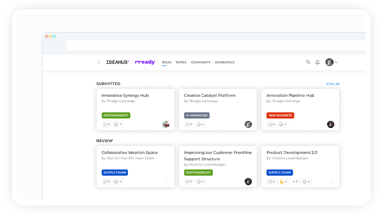Click avatar on Creative Catalyst Platform card
Viewport: 381px width, 214px height.
[x=248, y=124]
